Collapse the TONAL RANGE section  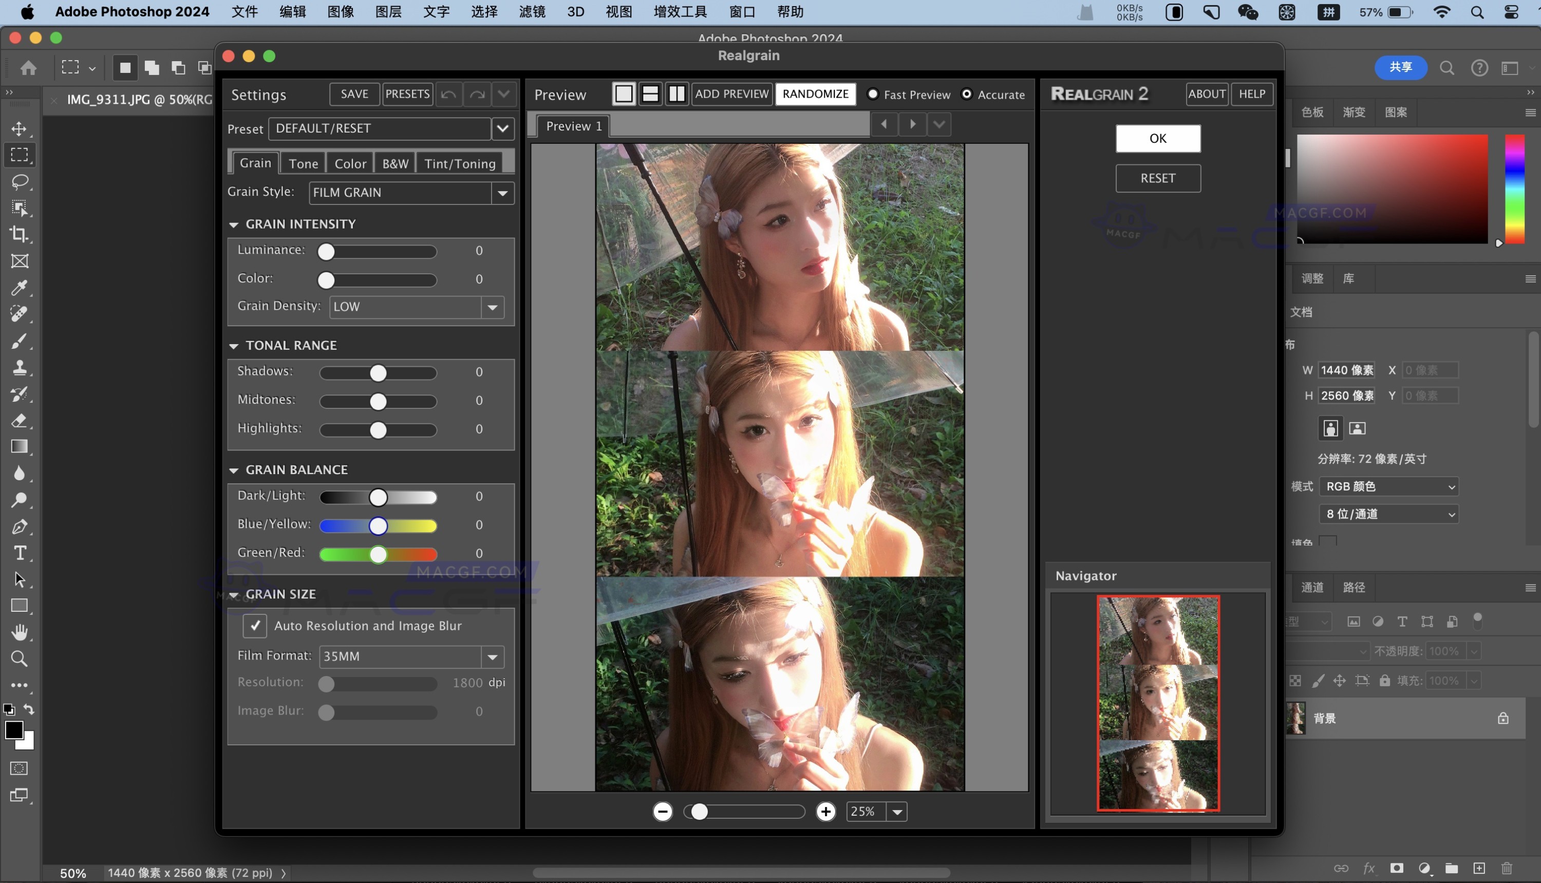click(234, 346)
